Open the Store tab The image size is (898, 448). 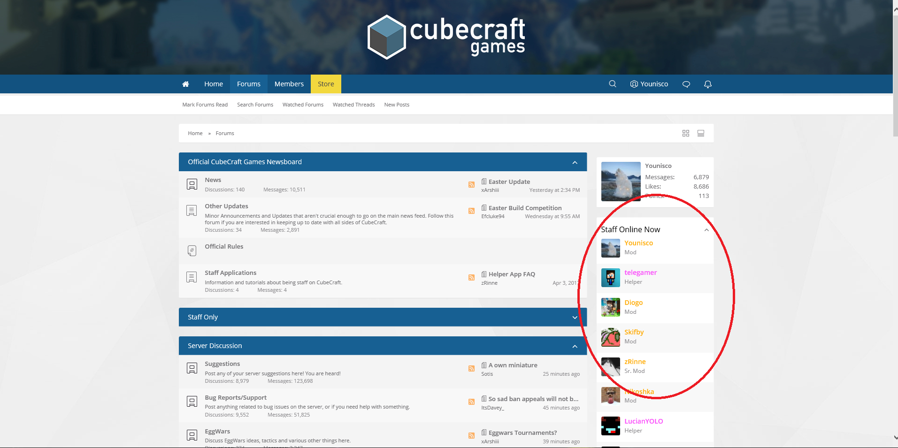(x=326, y=84)
